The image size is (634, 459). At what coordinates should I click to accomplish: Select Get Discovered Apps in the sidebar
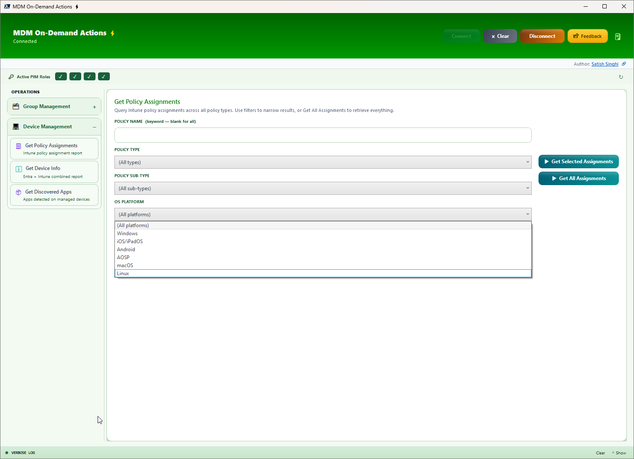coord(54,195)
